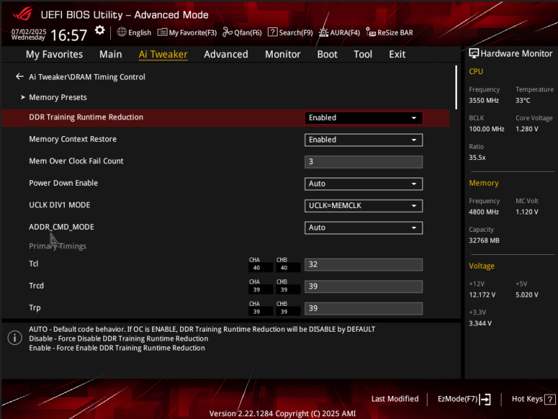This screenshot has width=558, height=419.
Task: Click the Ai Tweaker\DRAM Timing Control breadcrumb
Action: (x=86, y=77)
